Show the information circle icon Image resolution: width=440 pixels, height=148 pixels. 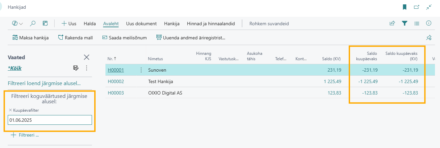pos(429,24)
